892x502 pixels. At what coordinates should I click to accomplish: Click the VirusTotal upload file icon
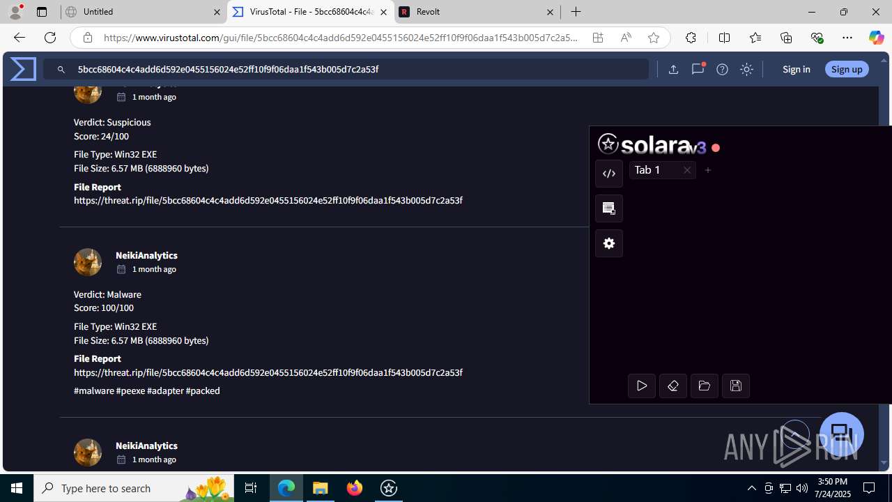click(x=673, y=69)
